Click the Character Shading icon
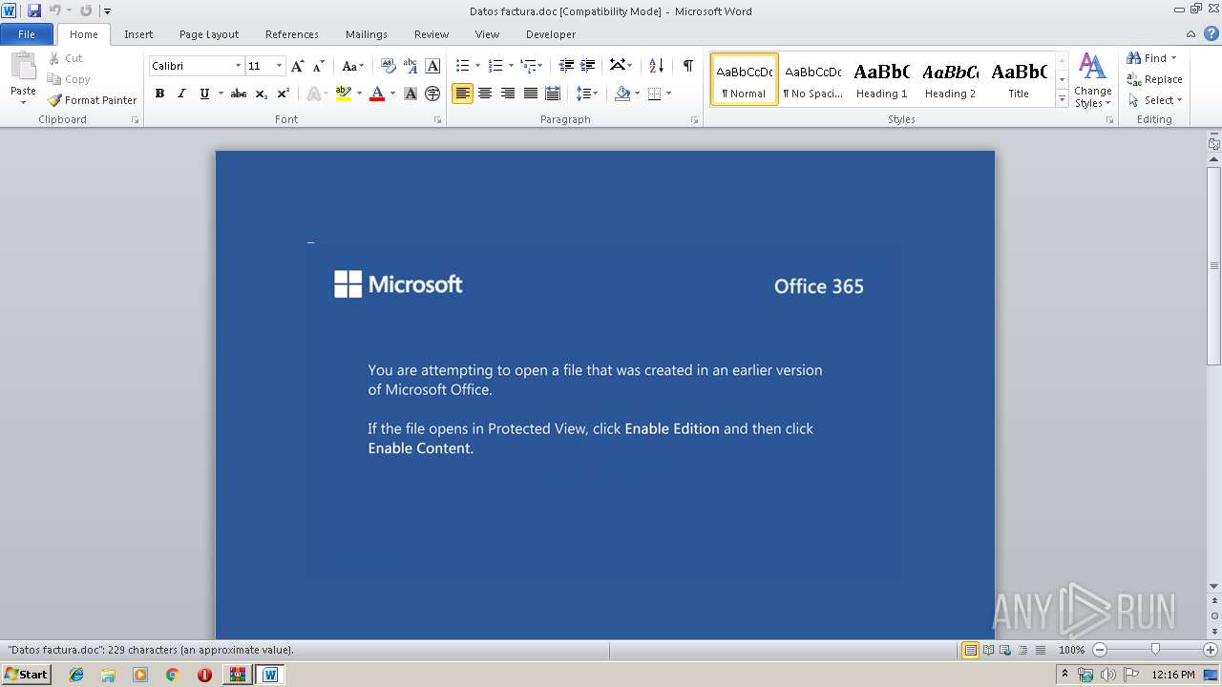 (411, 94)
